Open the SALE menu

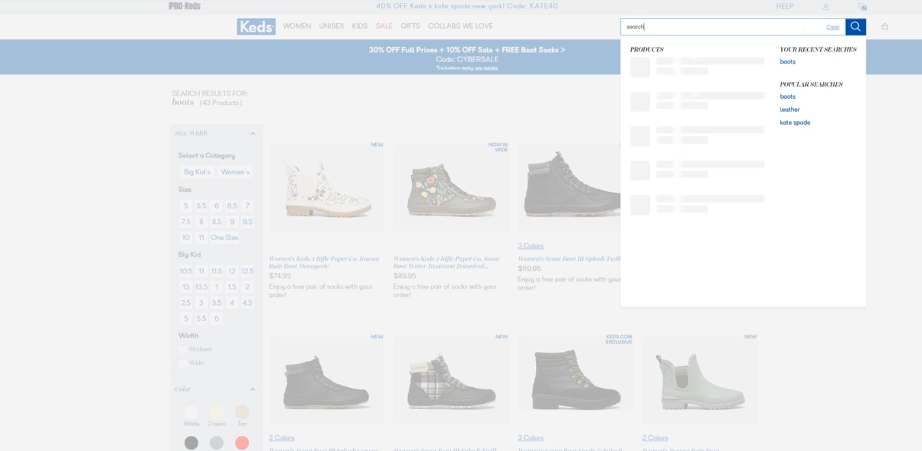[x=384, y=26]
